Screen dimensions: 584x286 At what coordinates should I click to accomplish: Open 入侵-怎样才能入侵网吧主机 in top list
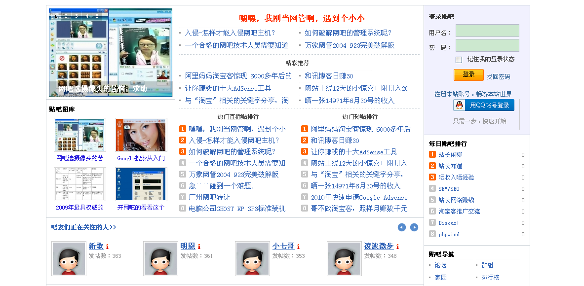pyautogui.click(x=230, y=33)
